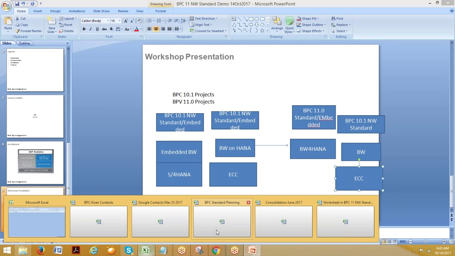Toggle underline formatting
The height and width of the screenshot is (256, 455).
[x=97, y=29]
